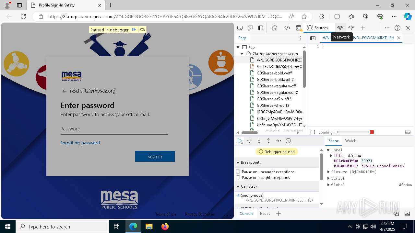Enable Pause on uncaught exceptions
415x233 pixels.
click(x=238, y=172)
